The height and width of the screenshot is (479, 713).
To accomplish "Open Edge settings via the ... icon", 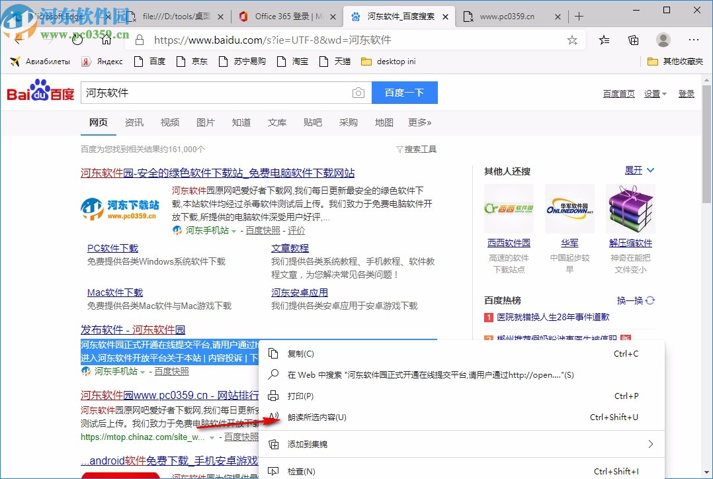I will pyautogui.click(x=693, y=40).
